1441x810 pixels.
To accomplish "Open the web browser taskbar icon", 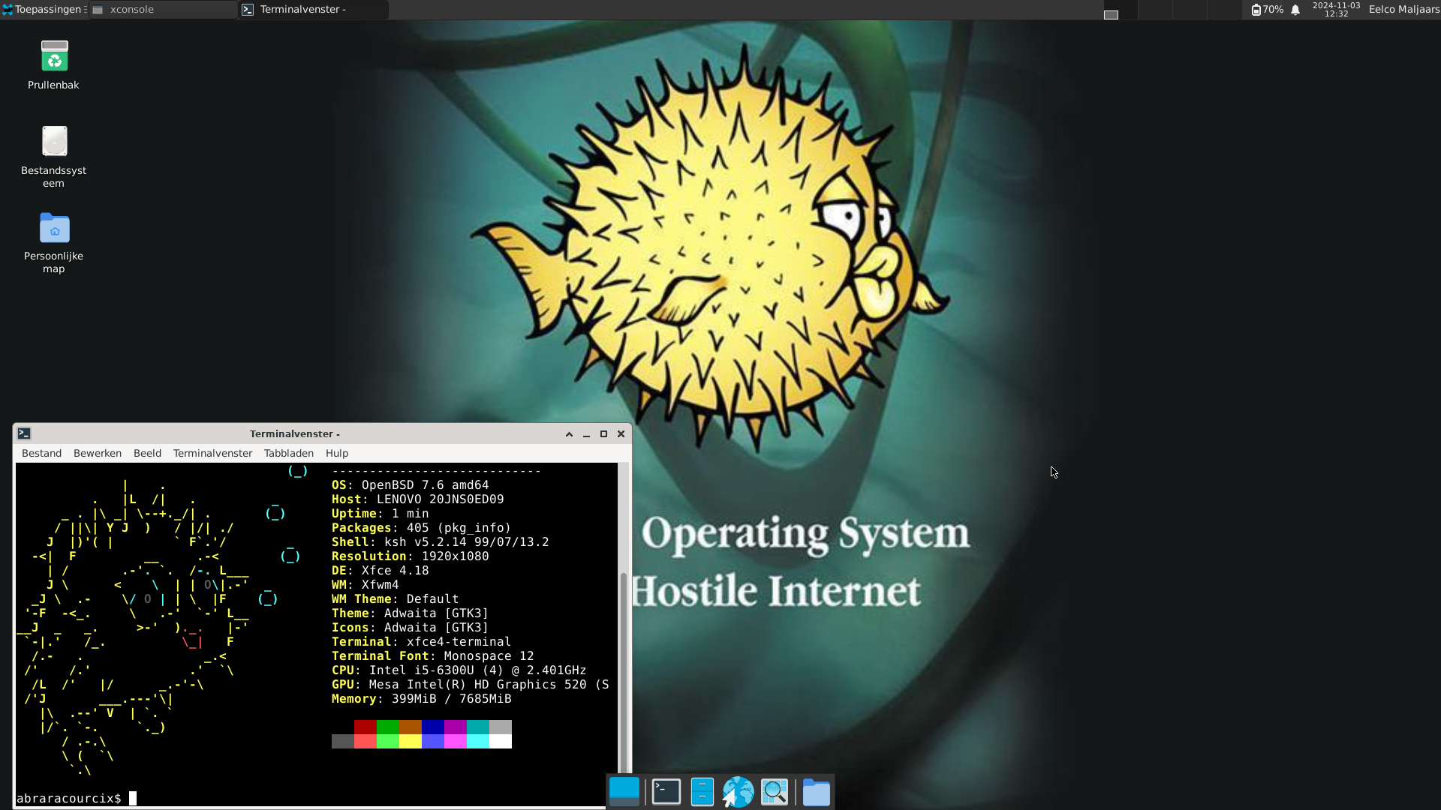I will (x=739, y=791).
